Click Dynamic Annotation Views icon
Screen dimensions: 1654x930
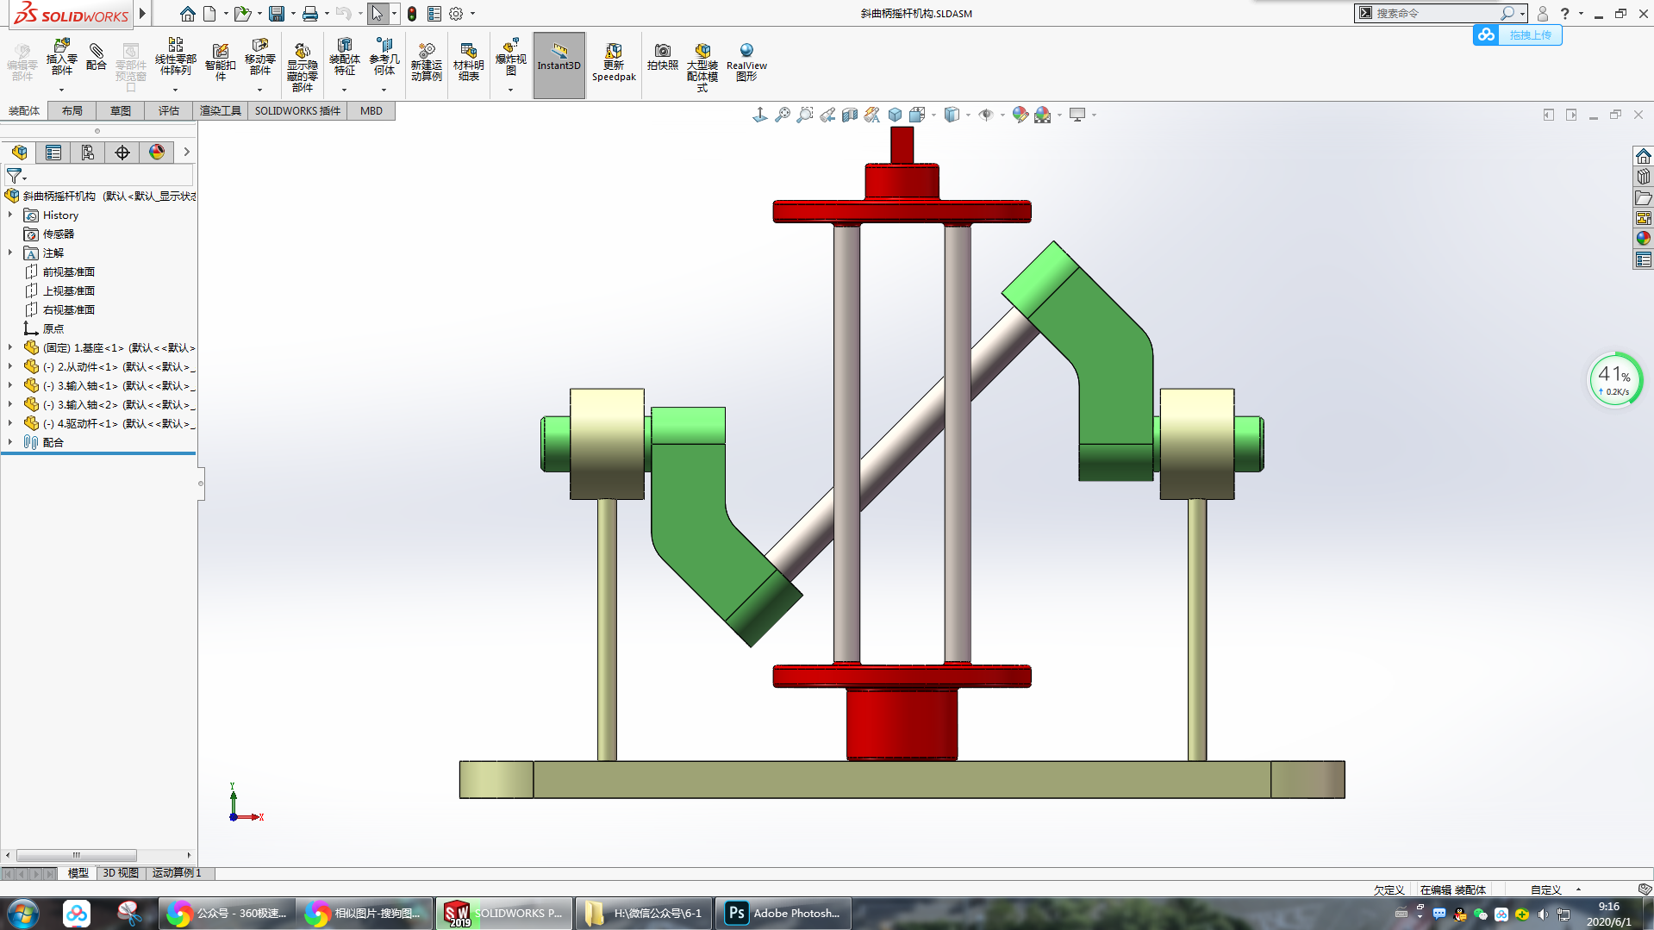(x=871, y=115)
